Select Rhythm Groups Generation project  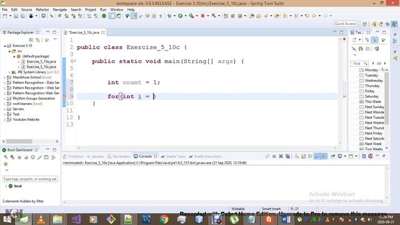tap(34, 99)
